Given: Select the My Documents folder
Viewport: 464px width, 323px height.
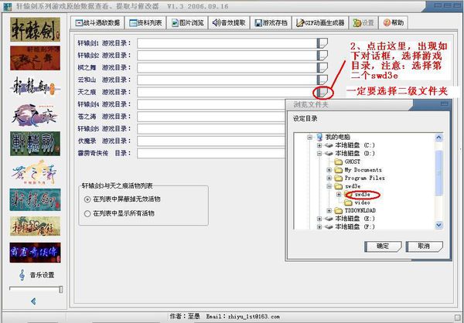Looking at the screenshot, I should [363, 170].
